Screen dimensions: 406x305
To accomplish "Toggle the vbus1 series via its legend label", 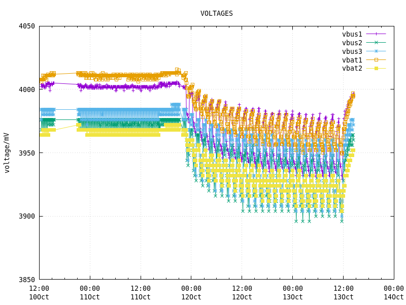I will [352, 34].
